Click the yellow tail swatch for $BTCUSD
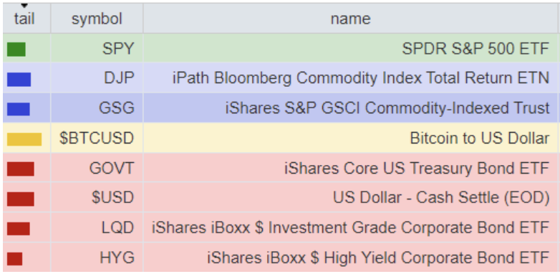 (24, 139)
